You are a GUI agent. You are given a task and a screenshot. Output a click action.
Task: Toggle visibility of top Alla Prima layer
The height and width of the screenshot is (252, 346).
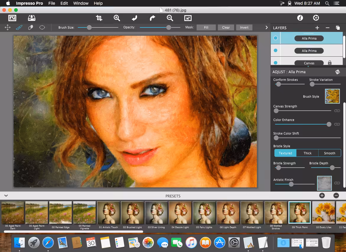pos(275,38)
